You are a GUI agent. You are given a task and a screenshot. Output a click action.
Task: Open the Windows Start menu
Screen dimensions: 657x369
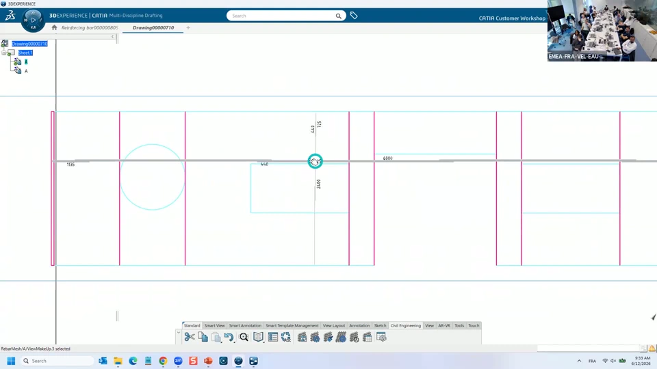tap(11, 361)
